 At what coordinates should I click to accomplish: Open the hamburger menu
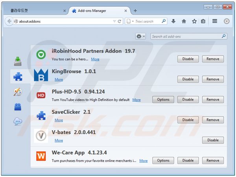click(x=215, y=21)
